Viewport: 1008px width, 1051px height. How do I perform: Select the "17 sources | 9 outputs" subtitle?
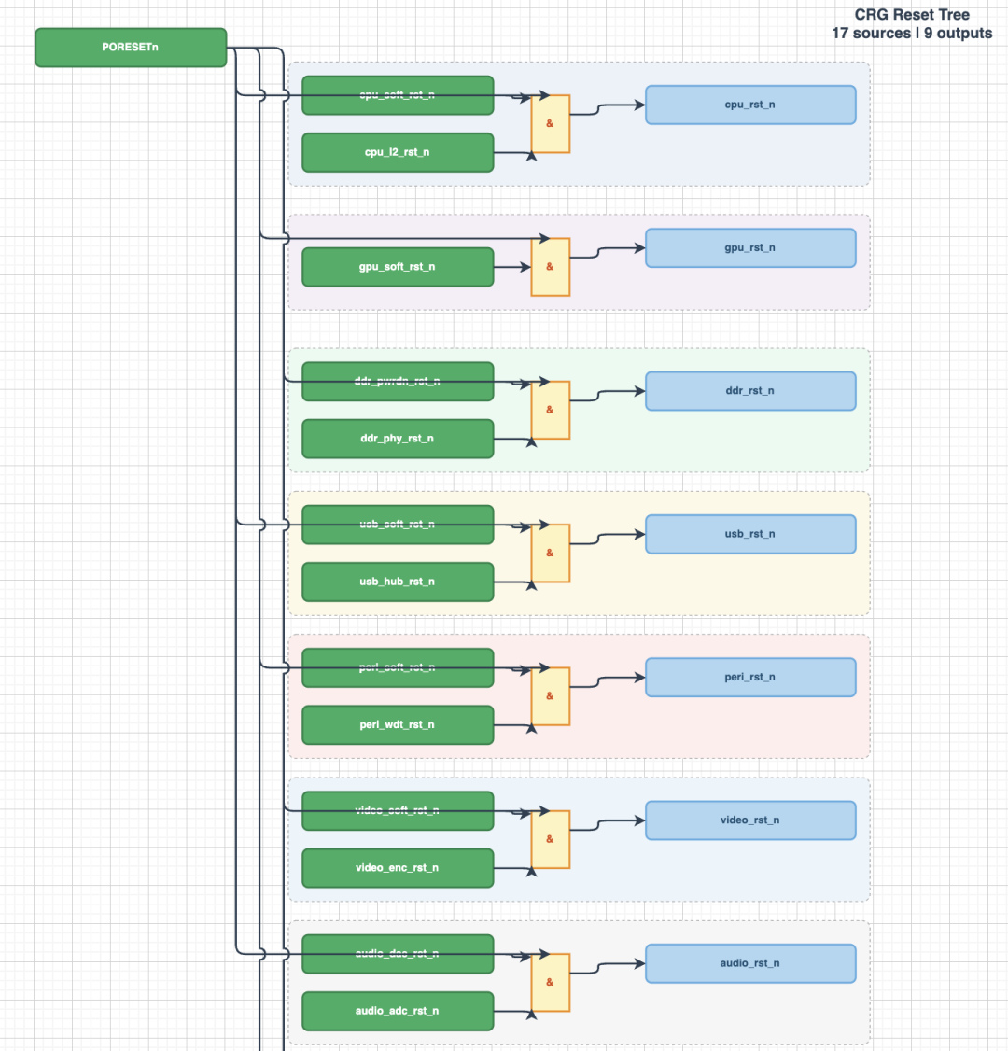tap(912, 33)
